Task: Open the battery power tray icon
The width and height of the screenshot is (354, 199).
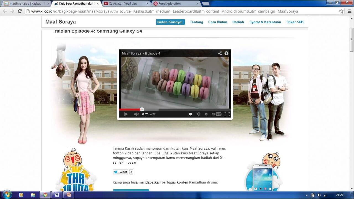Action: [x=313, y=195]
